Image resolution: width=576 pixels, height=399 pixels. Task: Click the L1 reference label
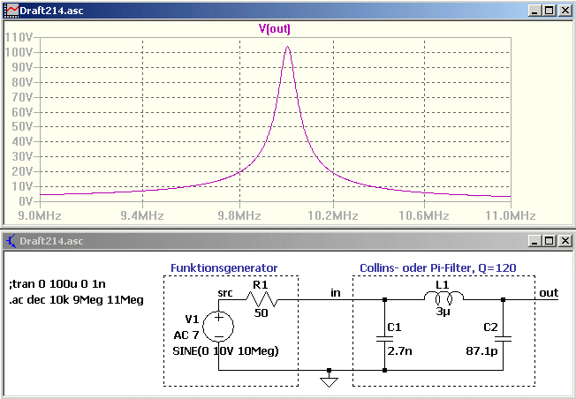443,285
